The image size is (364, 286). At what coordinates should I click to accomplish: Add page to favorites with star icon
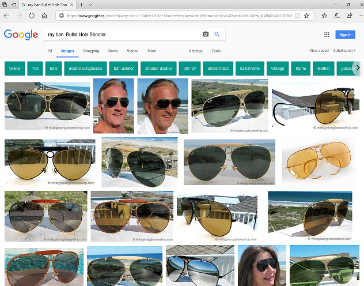(x=306, y=16)
